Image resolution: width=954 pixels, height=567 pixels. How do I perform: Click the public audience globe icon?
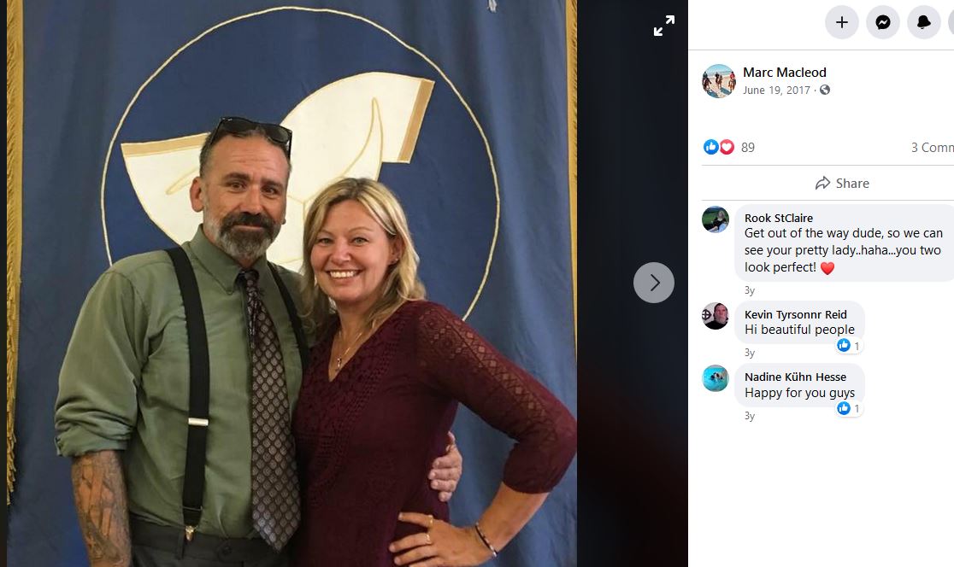tap(825, 91)
